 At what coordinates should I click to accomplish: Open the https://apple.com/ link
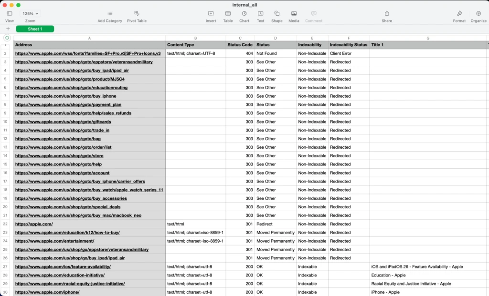(34, 224)
